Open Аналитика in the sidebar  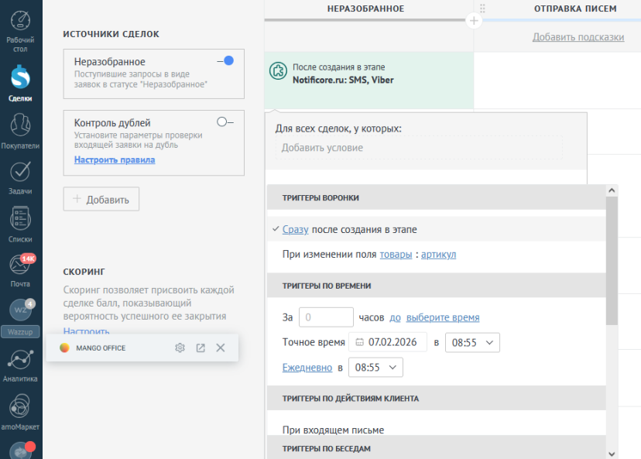pyautogui.click(x=20, y=365)
